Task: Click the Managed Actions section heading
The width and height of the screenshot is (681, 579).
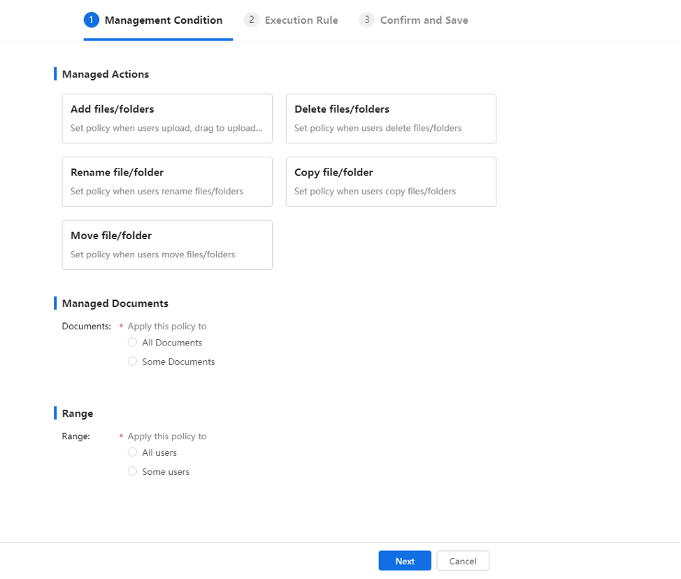Action: [106, 74]
